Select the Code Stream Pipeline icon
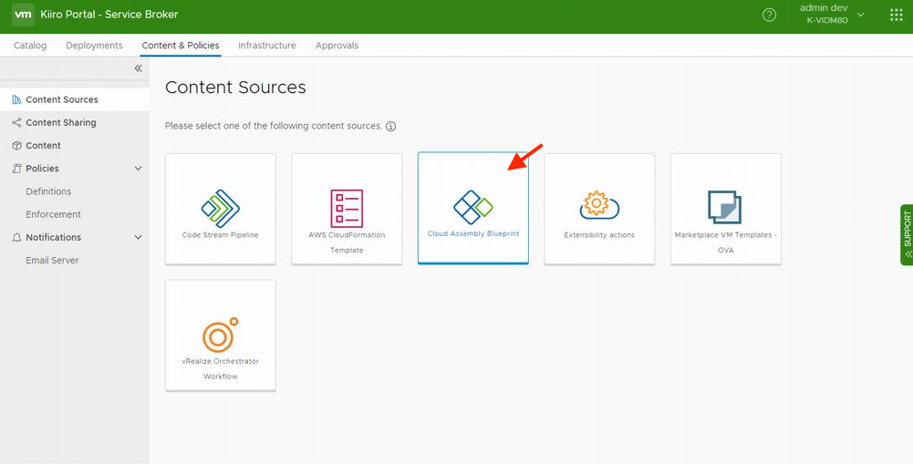This screenshot has width=913, height=464. [220, 209]
